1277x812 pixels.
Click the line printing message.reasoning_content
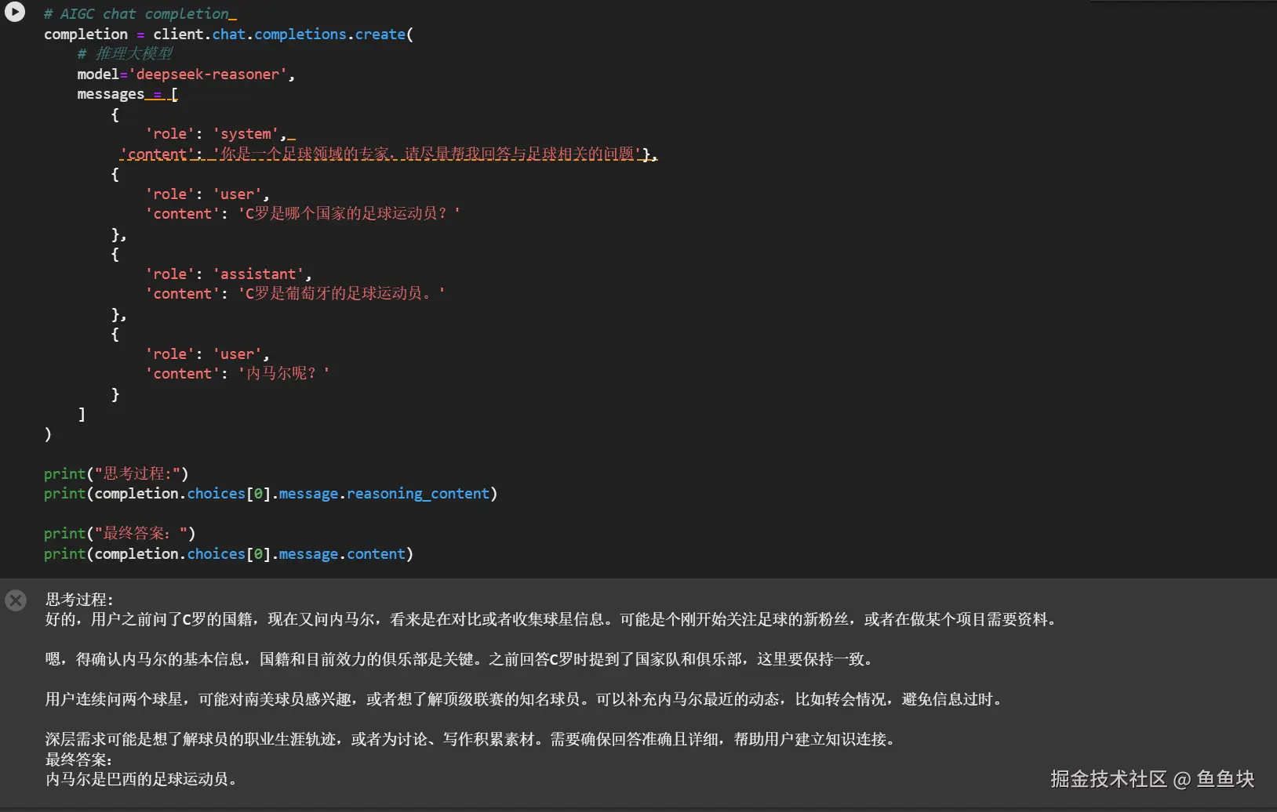click(x=271, y=494)
